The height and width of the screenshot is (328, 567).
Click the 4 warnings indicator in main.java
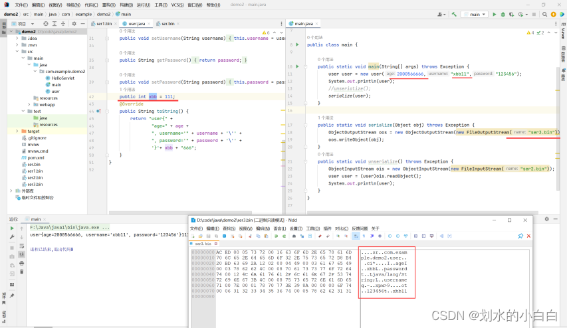[x=530, y=33]
